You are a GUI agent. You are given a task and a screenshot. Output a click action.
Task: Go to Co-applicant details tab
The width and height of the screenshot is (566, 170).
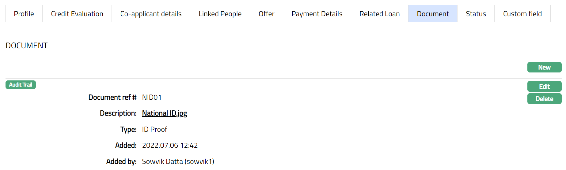pyautogui.click(x=151, y=14)
